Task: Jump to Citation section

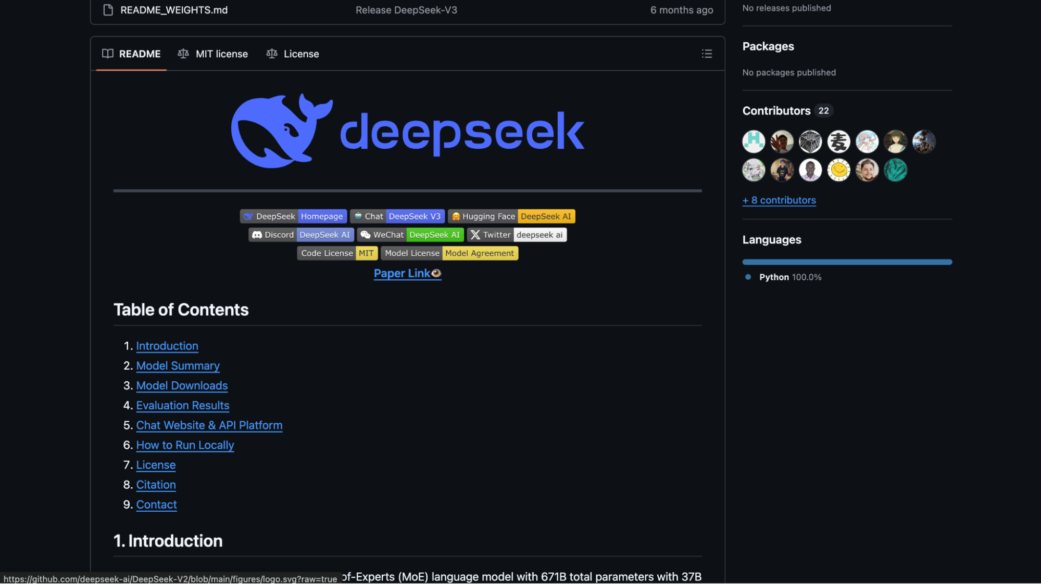Action: pyautogui.click(x=156, y=485)
